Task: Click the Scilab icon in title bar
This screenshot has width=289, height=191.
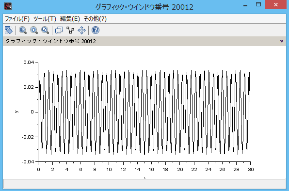Action: 8,6
